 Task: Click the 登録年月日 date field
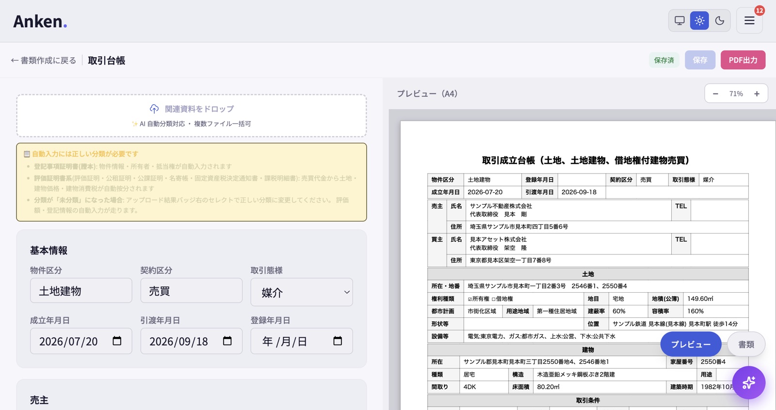[x=302, y=341]
